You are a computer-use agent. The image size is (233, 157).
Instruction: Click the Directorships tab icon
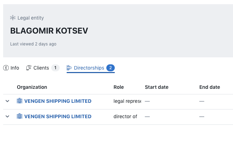pos(69,68)
